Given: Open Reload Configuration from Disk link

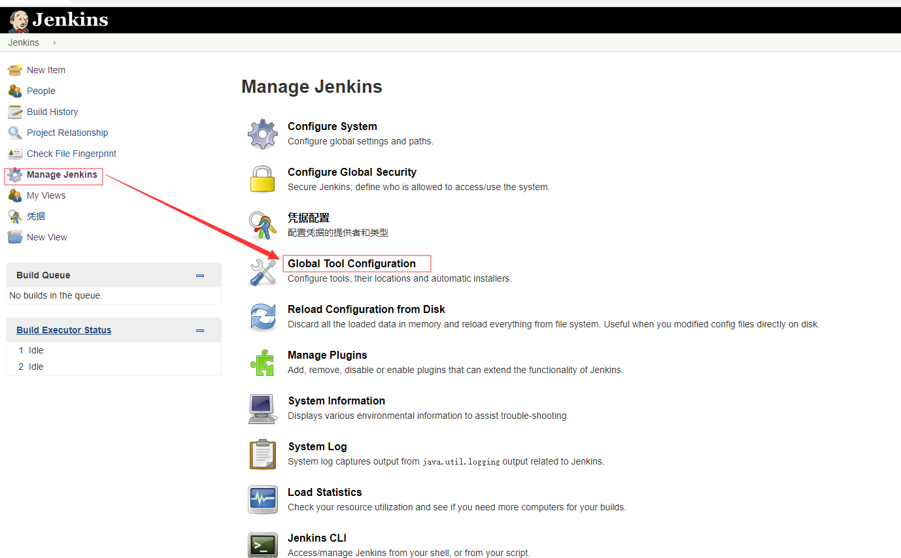Looking at the screenshot, I should coord(366,309).
